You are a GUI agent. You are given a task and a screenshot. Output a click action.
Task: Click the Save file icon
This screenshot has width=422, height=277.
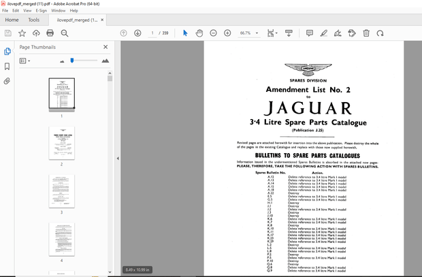click(8, 33)
